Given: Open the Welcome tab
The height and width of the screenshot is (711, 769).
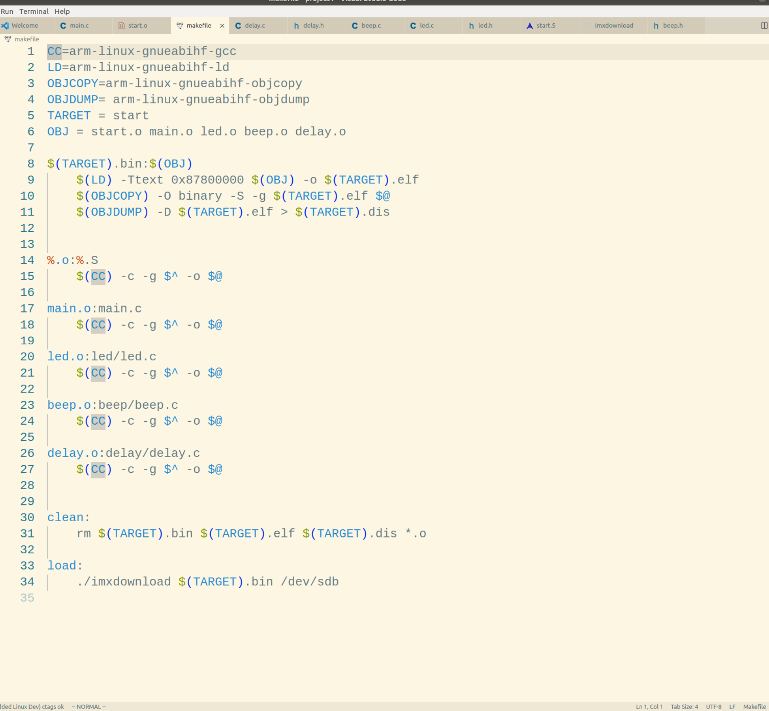Looking at the screenshot, I should point(25,25).
